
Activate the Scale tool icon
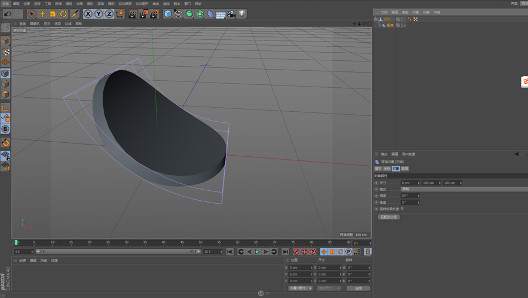(53, 14)
